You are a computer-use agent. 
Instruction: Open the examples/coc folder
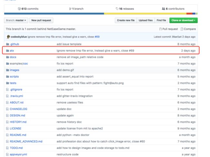click(19, 64)
